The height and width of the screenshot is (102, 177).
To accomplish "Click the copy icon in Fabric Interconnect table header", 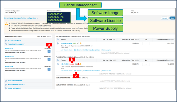I will 58,60.
